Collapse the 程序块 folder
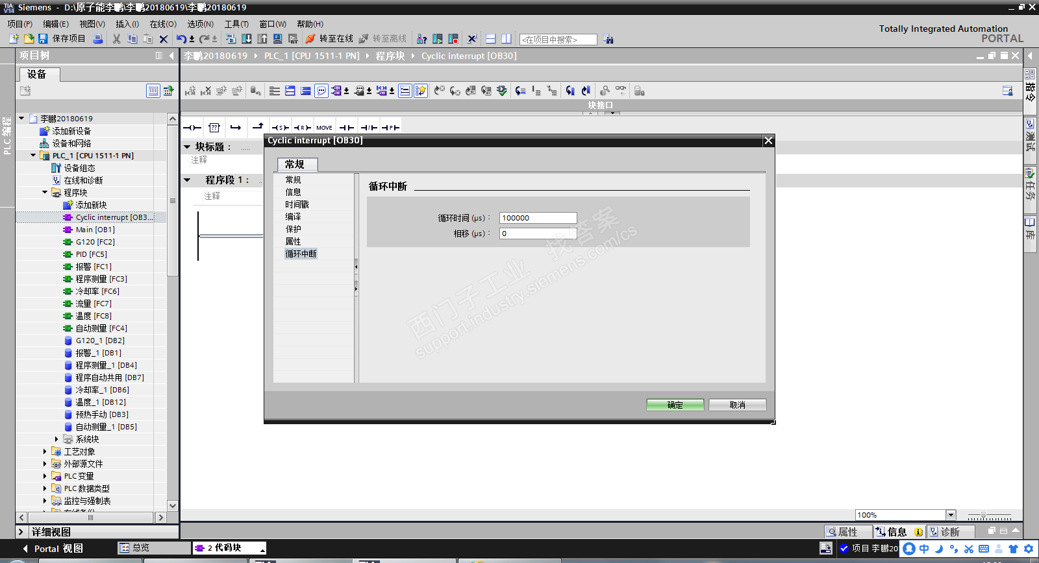Viewport: 1039px width, 563px height. click(x=45, y=193)
